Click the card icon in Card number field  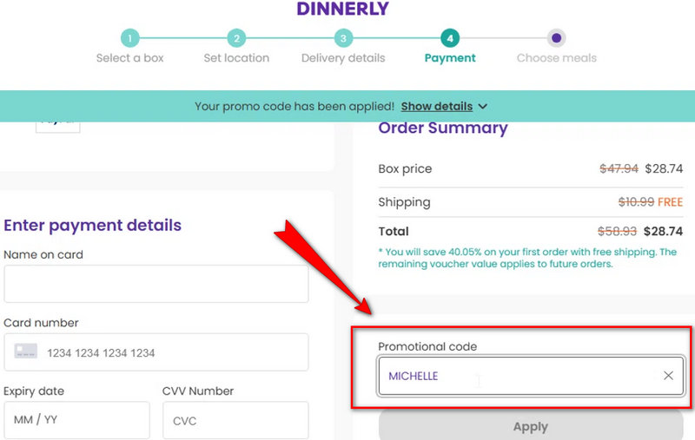[x=26, y=352]
